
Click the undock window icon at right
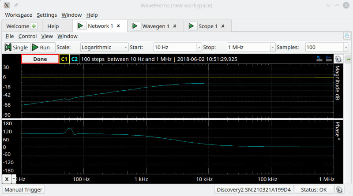[346, 36]
